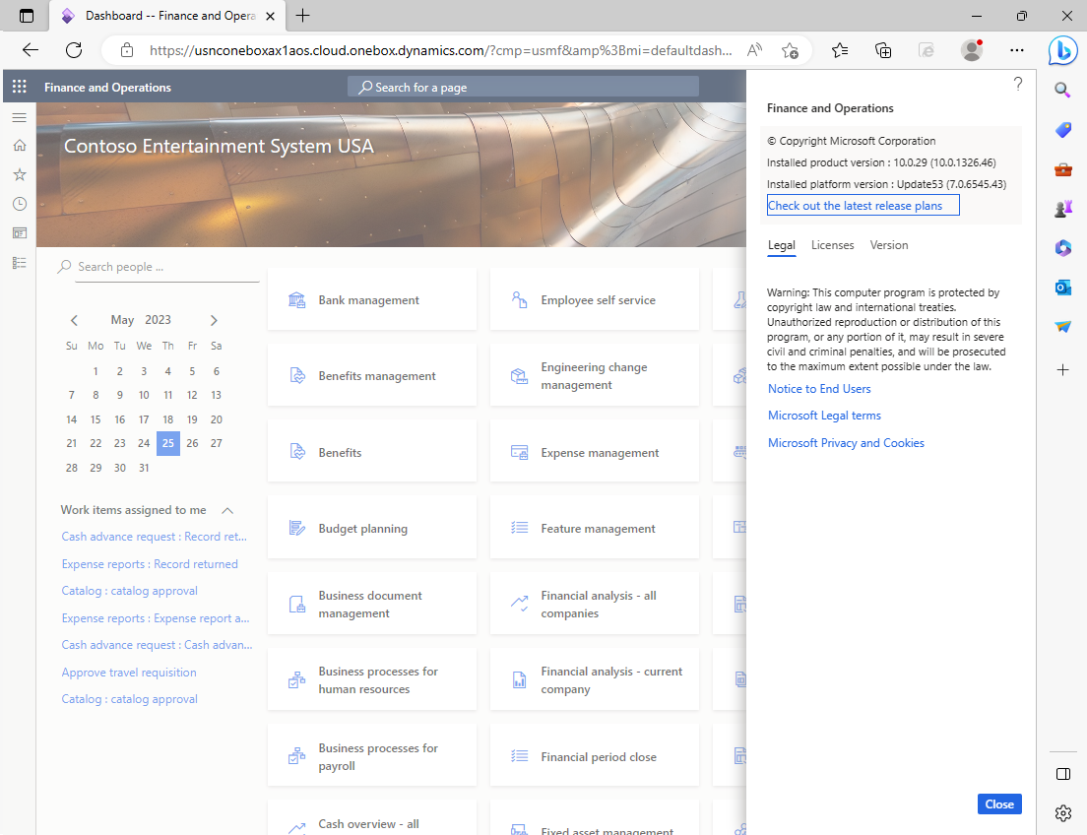Open the favorites star in the sidebar
This screenshot has height=835, width=1087.
tap(19, 174)
